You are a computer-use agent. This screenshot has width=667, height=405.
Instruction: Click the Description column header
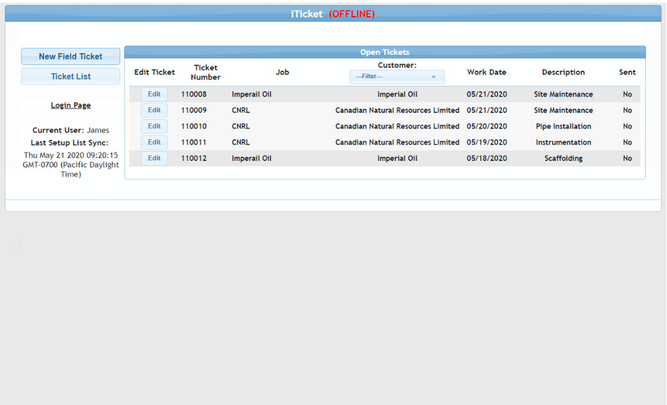pos(563,72)
